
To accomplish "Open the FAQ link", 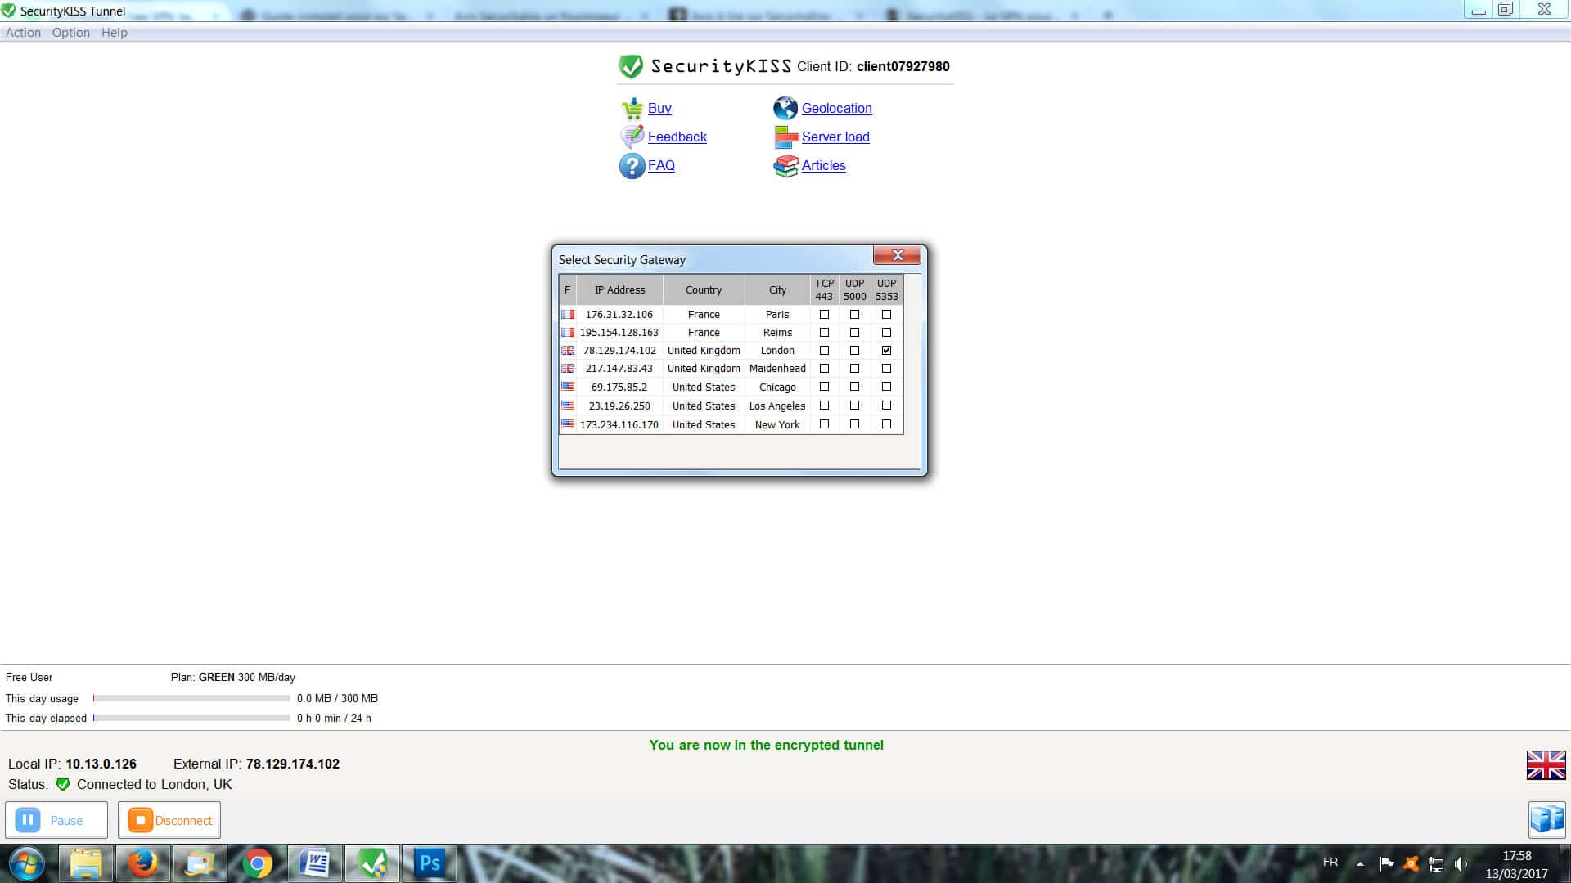I will [661, 165].
